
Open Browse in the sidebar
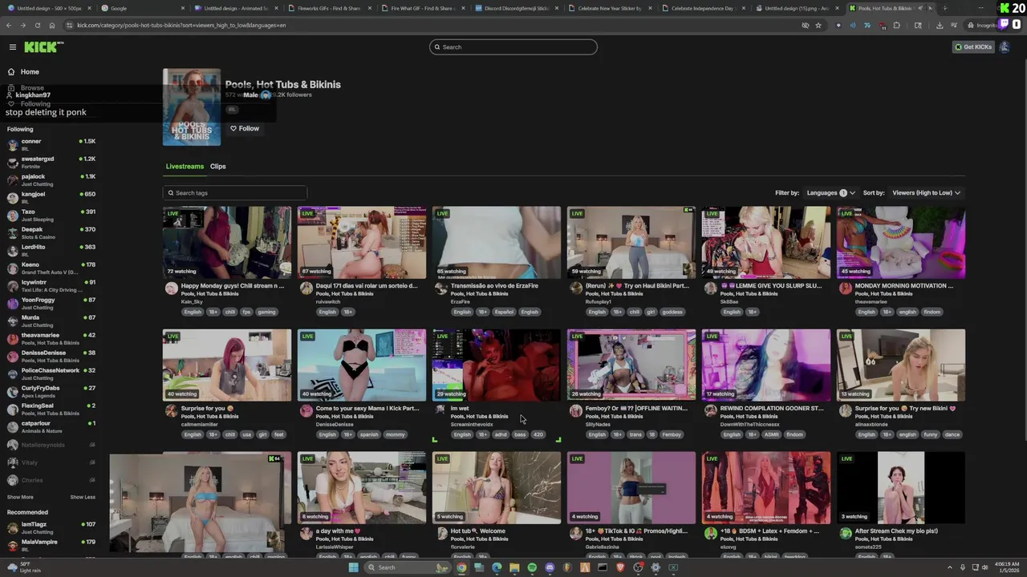click(32, 87)
